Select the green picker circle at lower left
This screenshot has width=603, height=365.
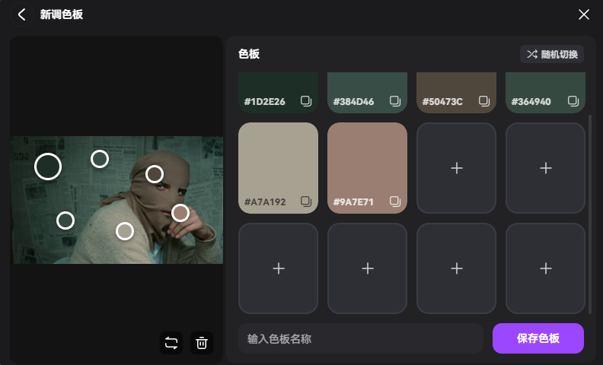point(65,221)
